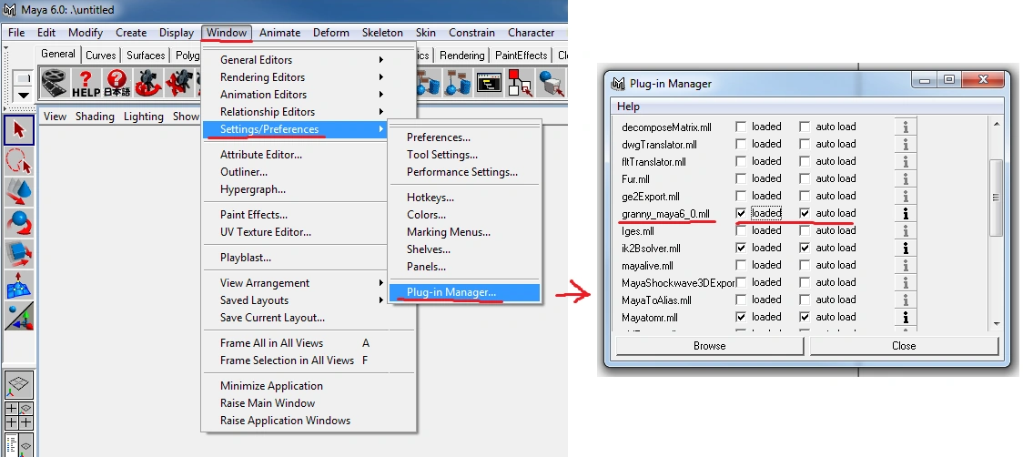Click the mayalive.mll plug-in name

(648, 266)
